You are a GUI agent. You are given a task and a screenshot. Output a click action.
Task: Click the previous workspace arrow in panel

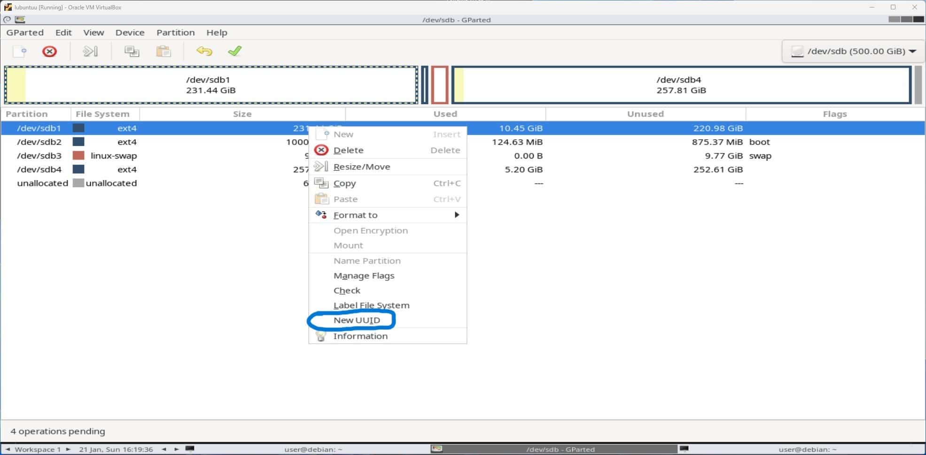click(x=8, y=449)
